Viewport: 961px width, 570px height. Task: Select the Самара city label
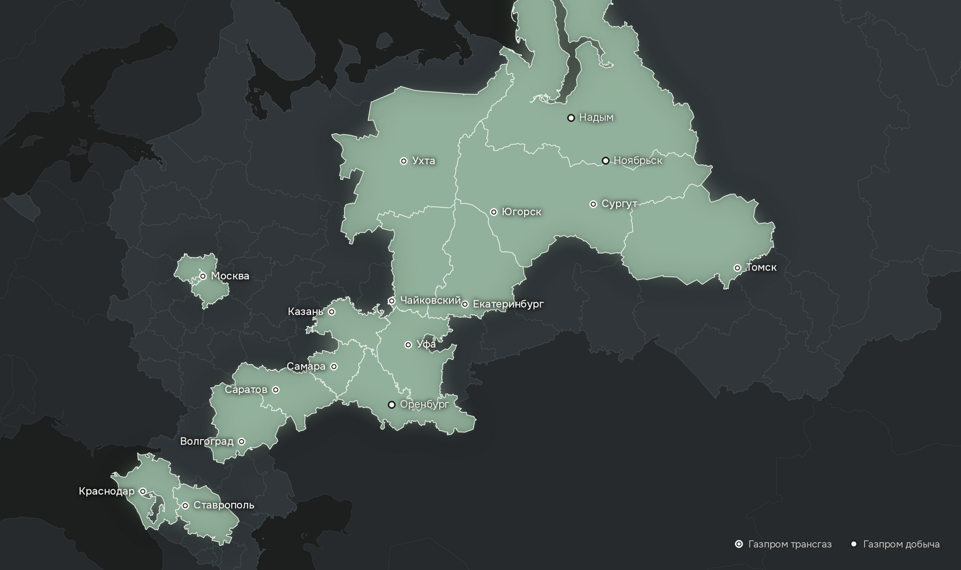click(306, 366)
